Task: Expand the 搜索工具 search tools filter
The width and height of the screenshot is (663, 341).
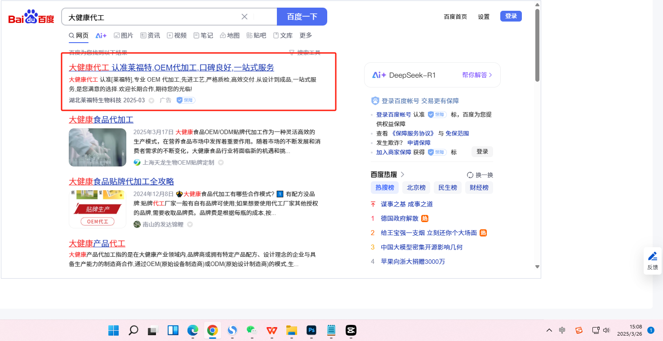Action: (305, 52)
